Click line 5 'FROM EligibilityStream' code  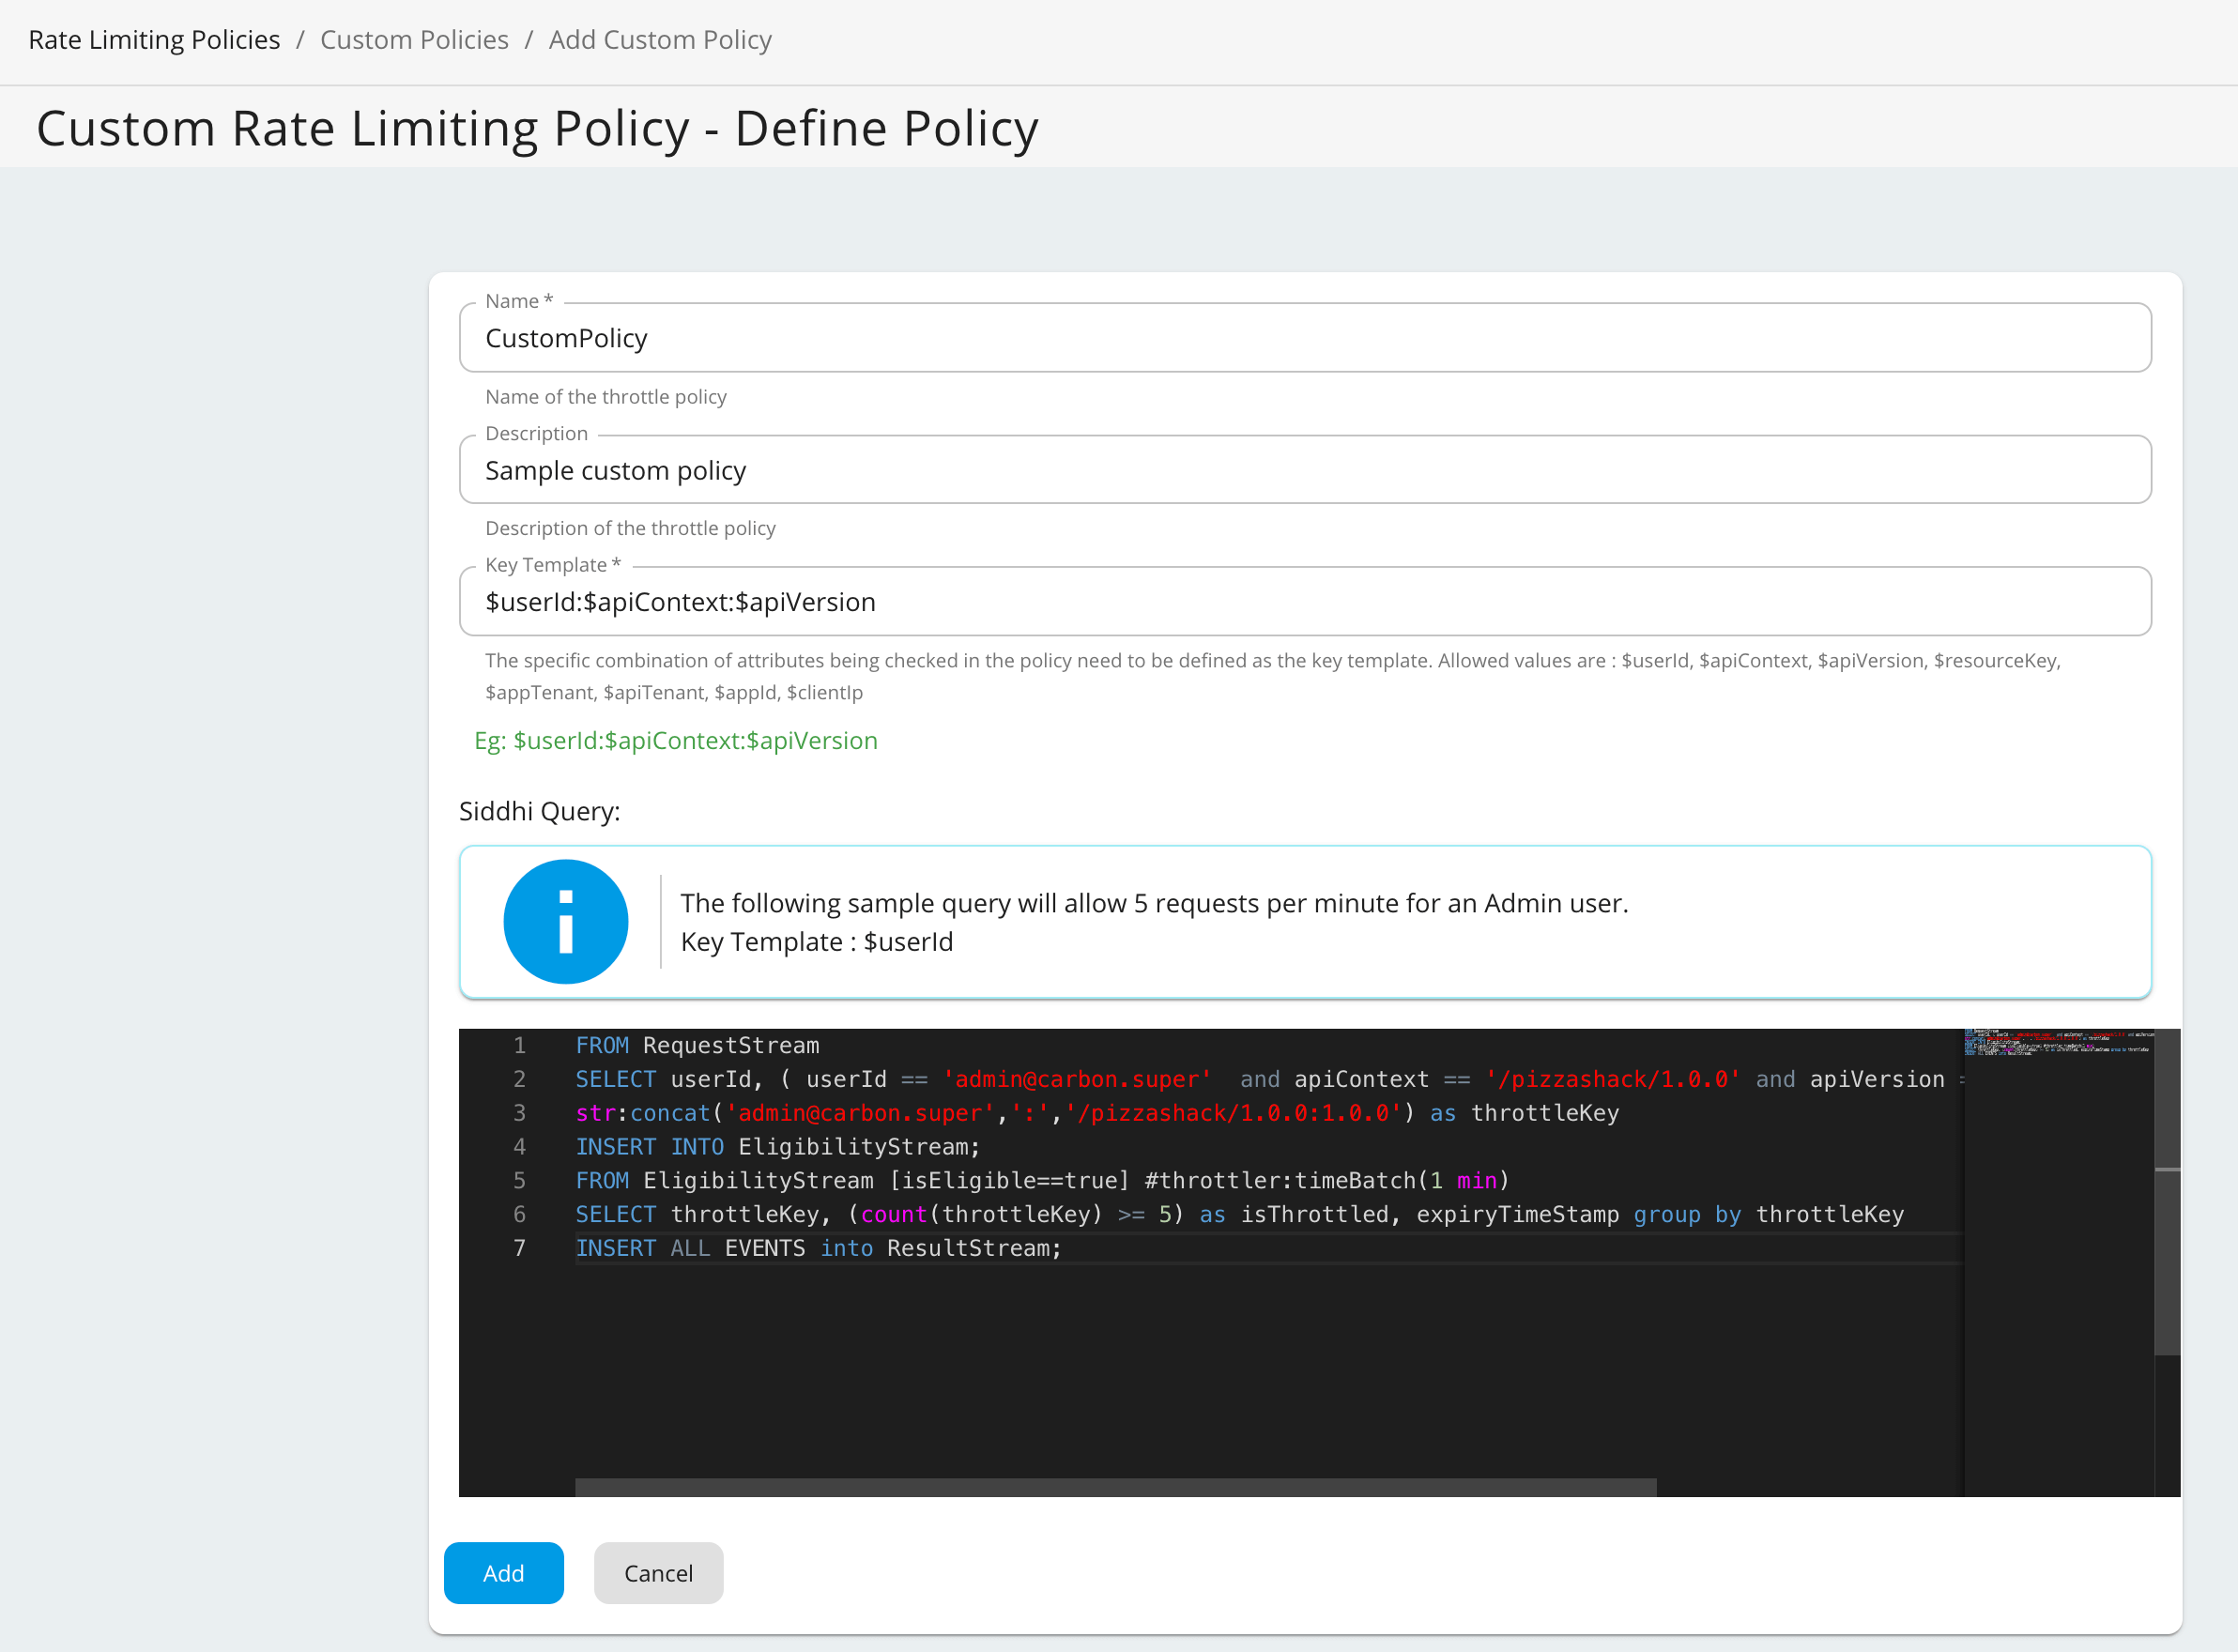pos(1042,1180)
